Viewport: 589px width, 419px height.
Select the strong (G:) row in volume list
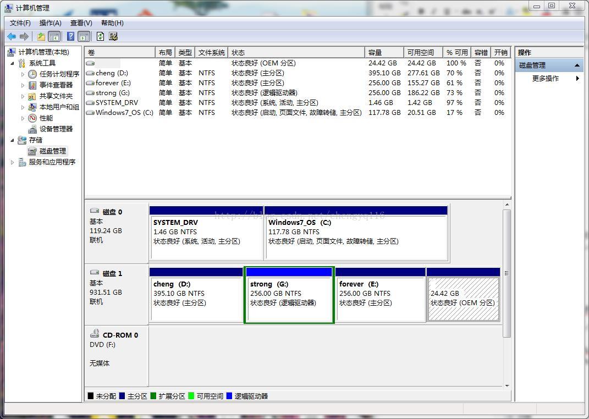pyautogui.click(x=297, y=93)
